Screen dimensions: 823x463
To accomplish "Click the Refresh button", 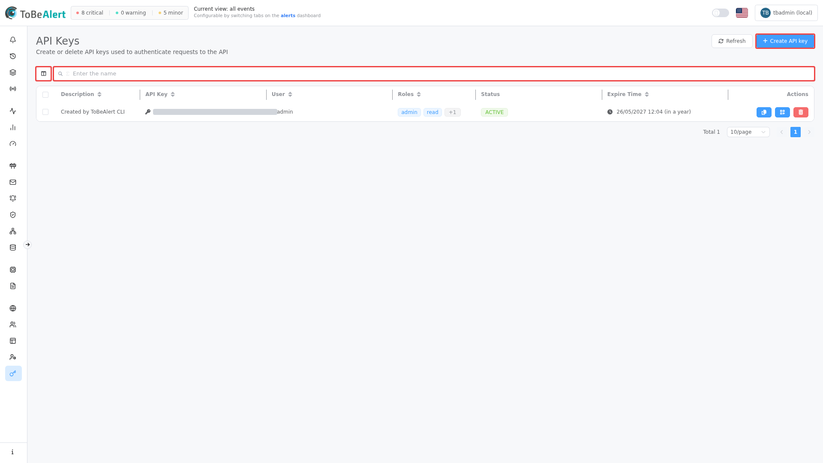I will pyautogui.click(x=732, y=41).
